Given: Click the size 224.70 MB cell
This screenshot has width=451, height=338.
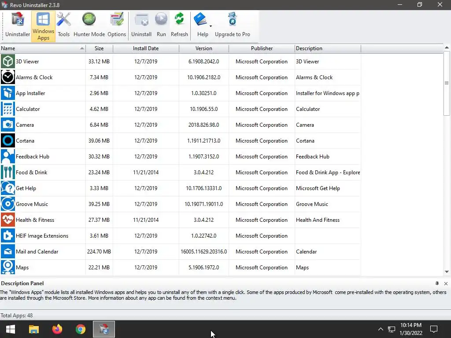Looking at the screenshot, I should (99, 251).
